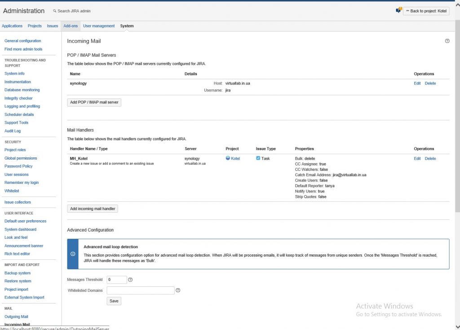Open the feedback notification icon
This screenshot has height=330, width=460.
click(398, 11)
